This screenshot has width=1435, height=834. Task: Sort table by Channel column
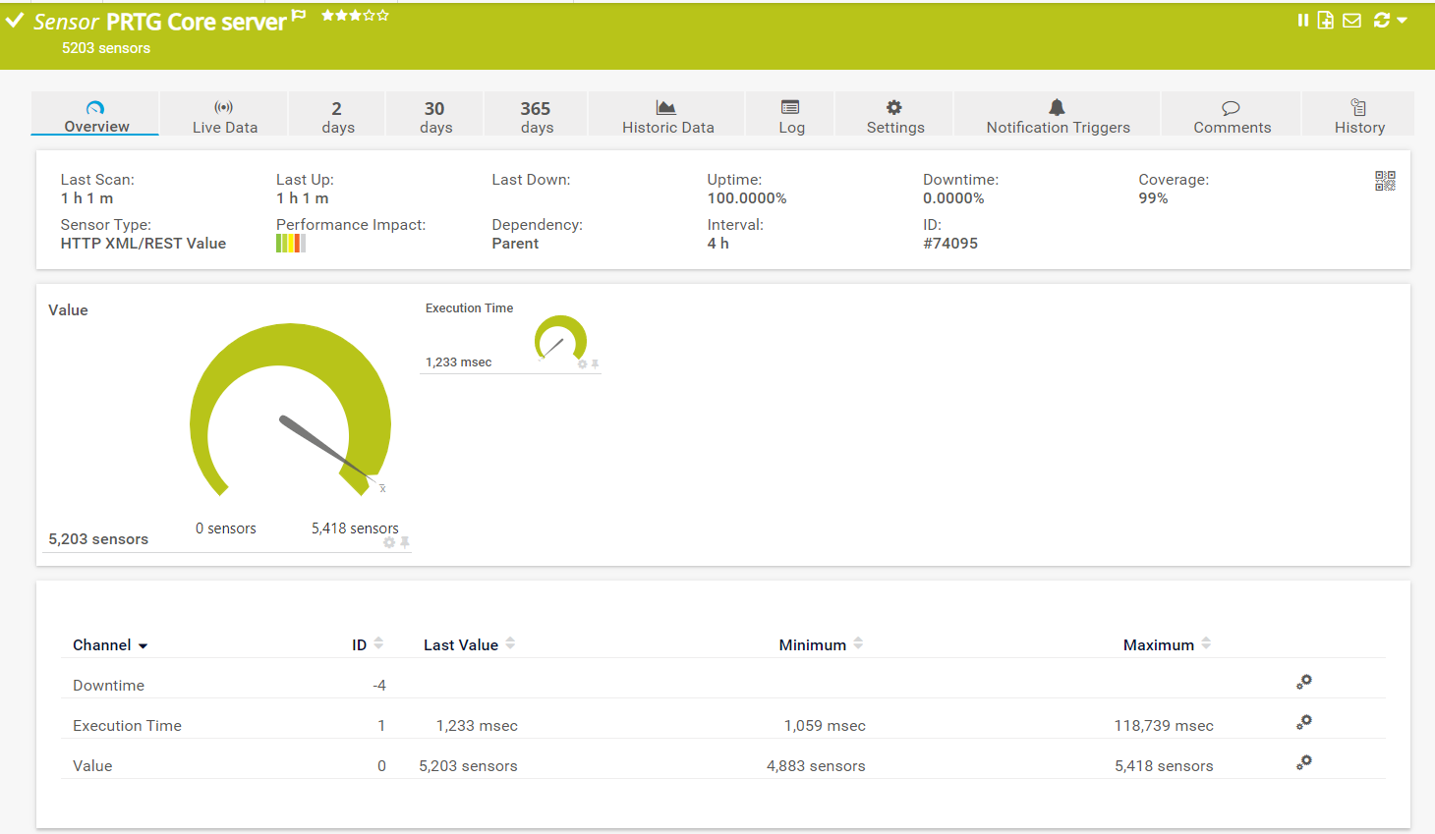(109, 645)
